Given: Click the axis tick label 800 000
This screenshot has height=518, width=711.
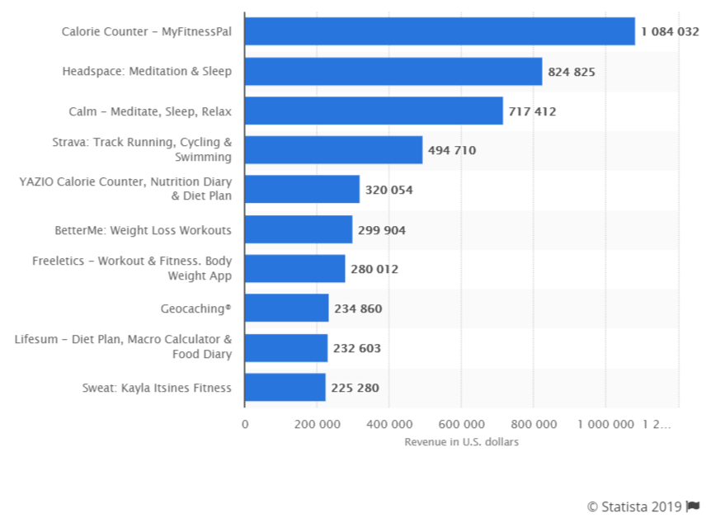Looking at the screenshot, I should (x=534, y=424).
